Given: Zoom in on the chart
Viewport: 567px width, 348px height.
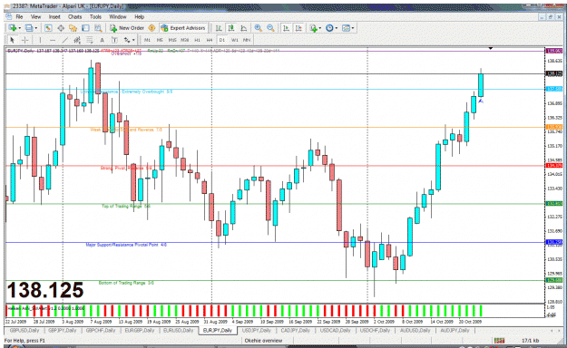Looking at the screenshot, I should pyautogui.click(x=258, y=28).
